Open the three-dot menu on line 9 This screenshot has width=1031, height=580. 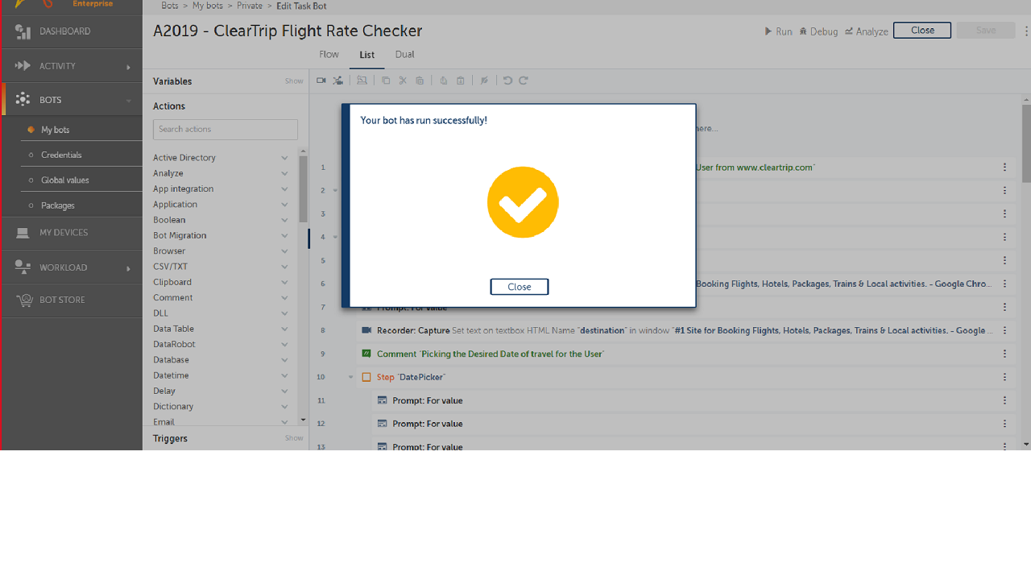1004,354
